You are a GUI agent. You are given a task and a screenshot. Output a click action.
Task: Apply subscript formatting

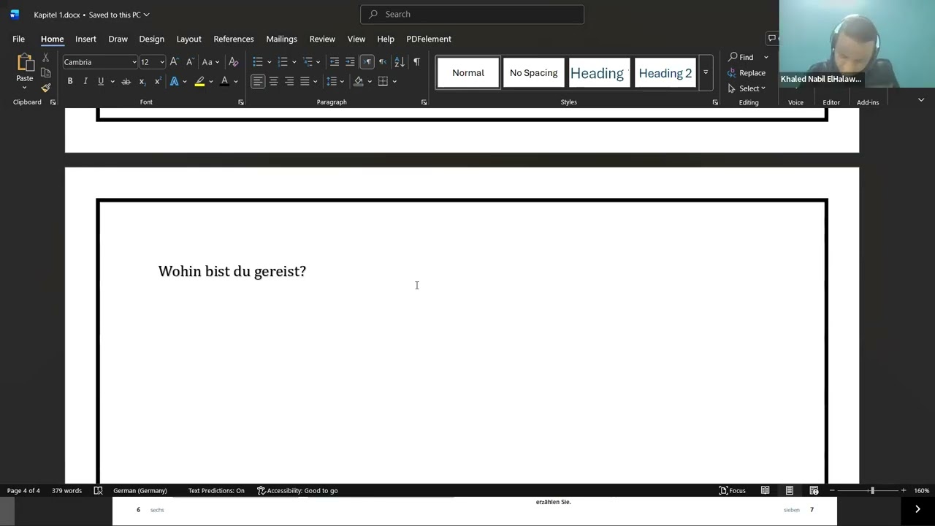142,81
